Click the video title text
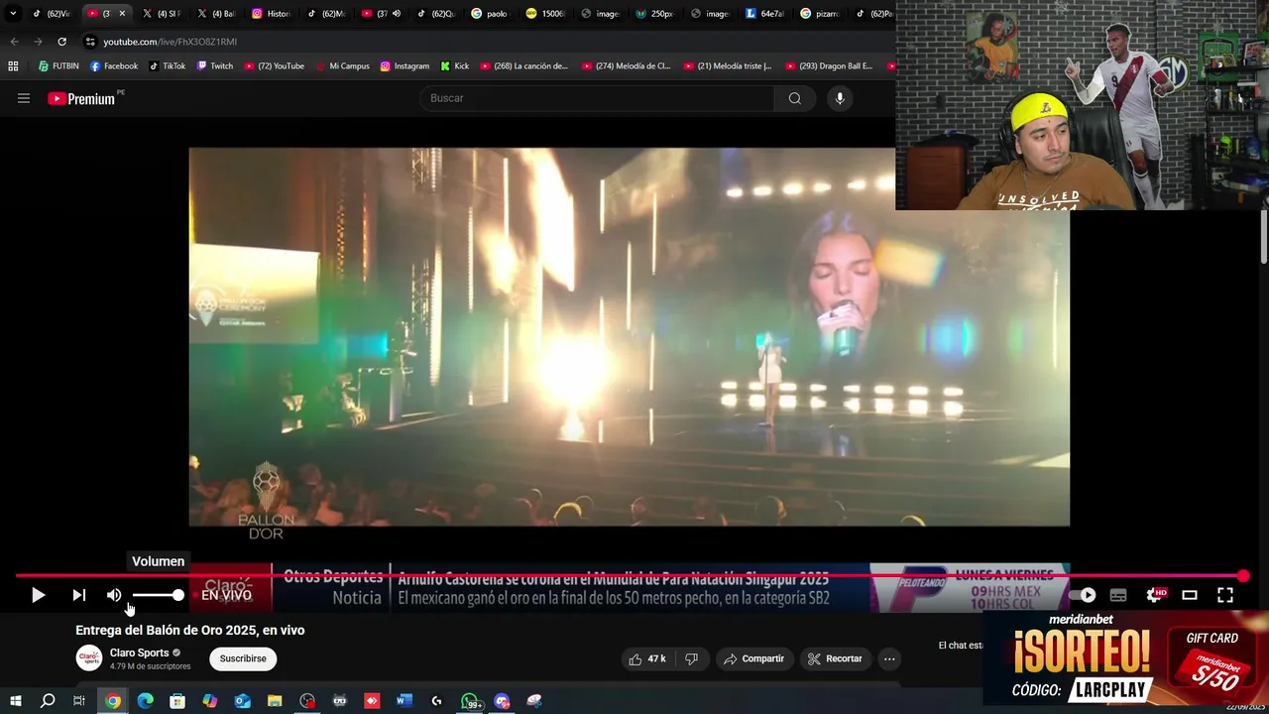1269x714 pixels. coord(190,630)
